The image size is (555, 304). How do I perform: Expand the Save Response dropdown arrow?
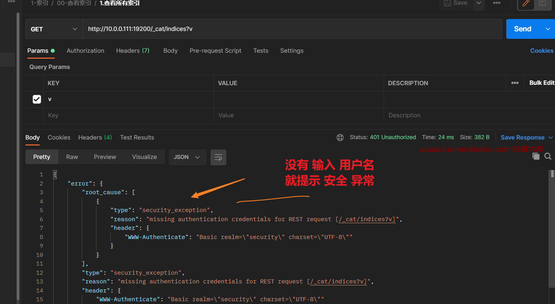click(550, 138)
